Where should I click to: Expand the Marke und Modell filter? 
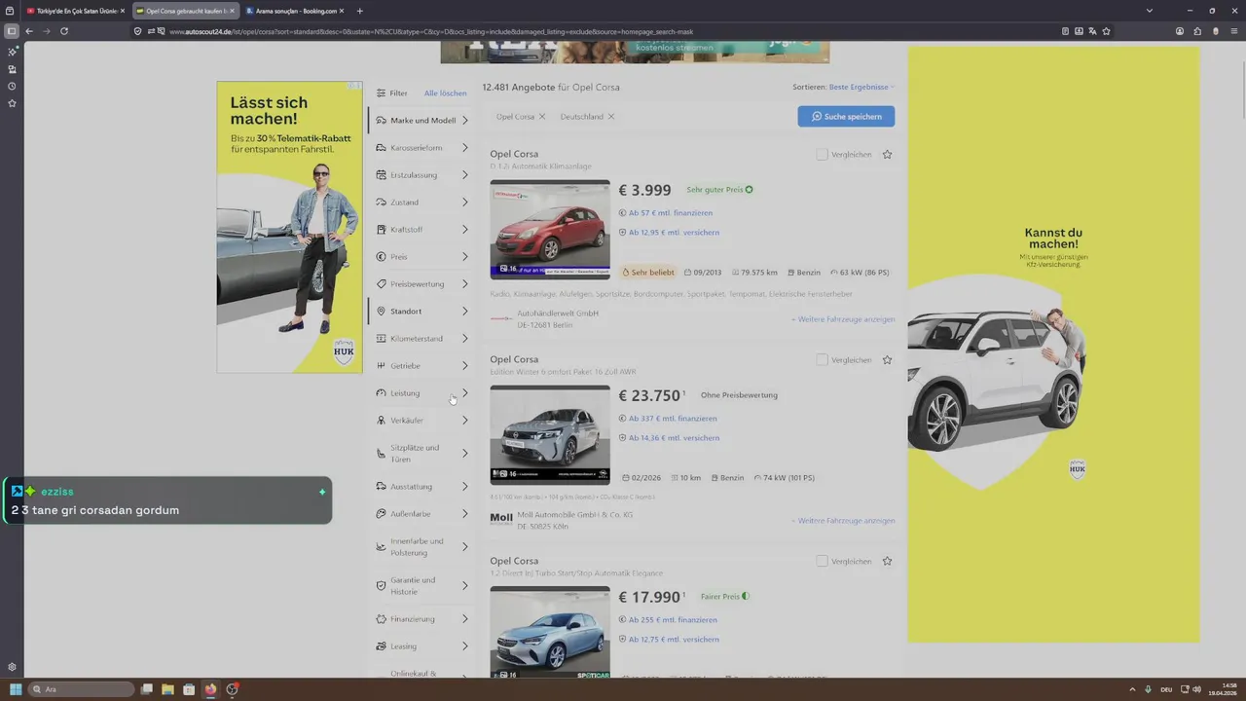tap(421, 121)
